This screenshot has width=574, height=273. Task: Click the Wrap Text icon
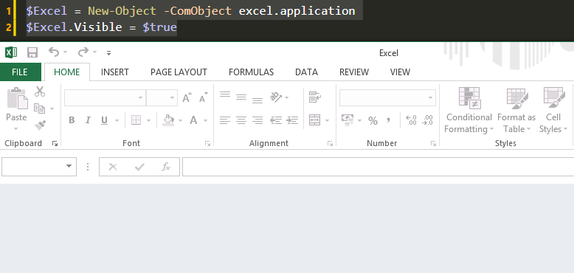click(315, 97)
